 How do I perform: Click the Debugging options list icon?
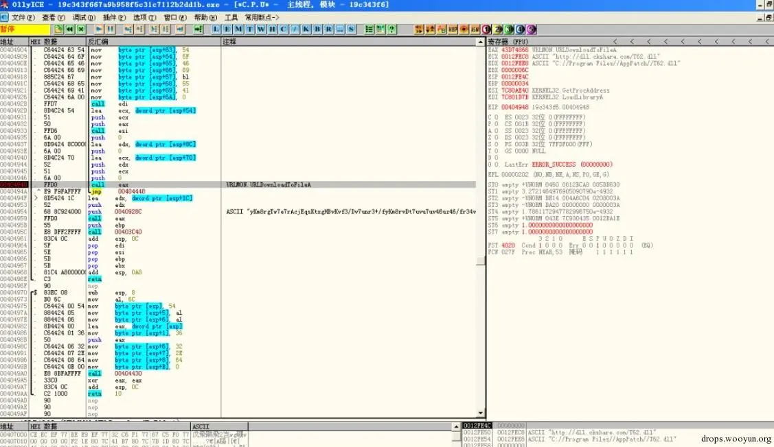tap(369, 29)
